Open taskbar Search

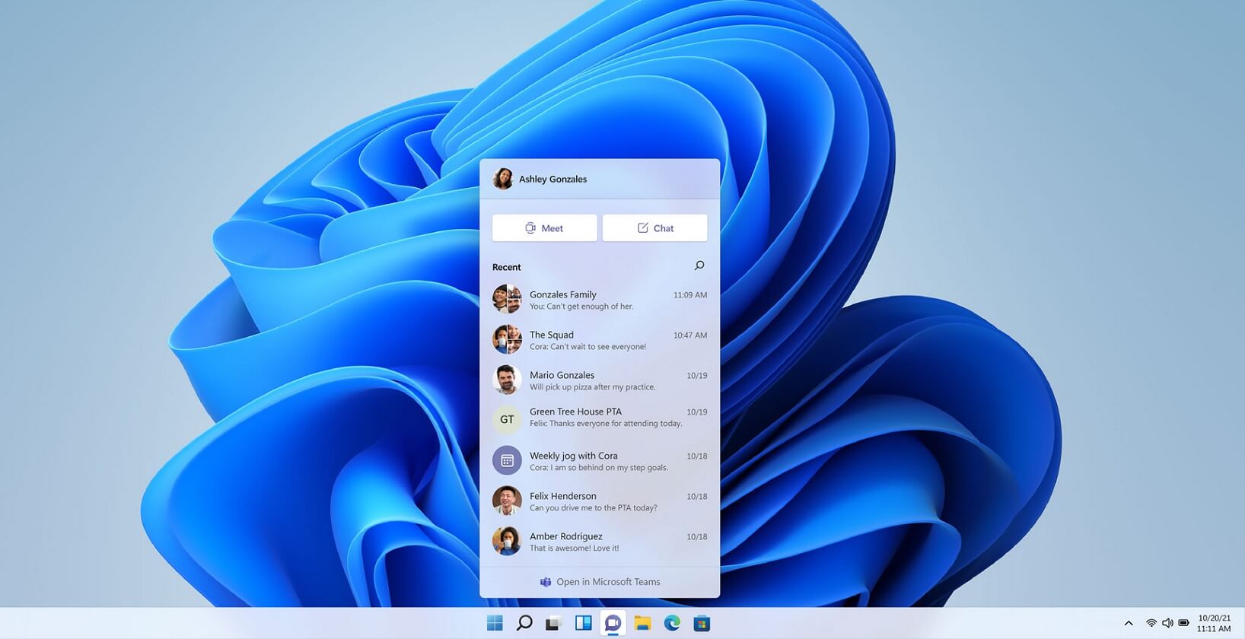click(524, 623)
